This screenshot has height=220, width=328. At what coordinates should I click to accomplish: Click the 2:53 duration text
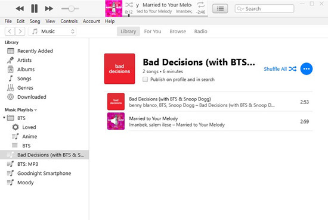pyautogui.click(x=304, y=102)
